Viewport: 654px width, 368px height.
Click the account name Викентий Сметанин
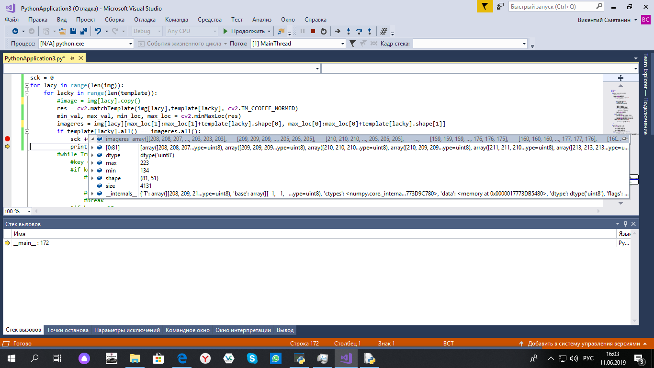click(x=604, y=20)
